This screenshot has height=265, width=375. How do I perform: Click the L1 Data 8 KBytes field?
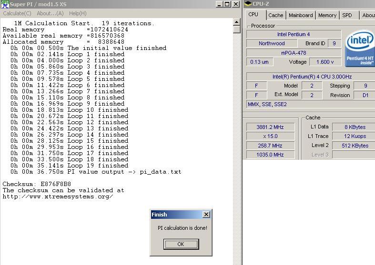click(354, 127)
